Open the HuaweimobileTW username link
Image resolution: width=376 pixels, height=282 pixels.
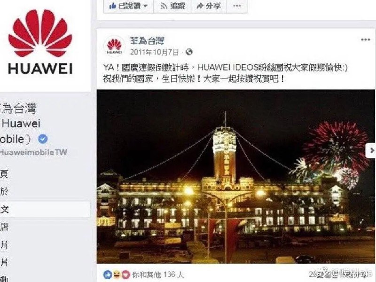pos(33,152)
